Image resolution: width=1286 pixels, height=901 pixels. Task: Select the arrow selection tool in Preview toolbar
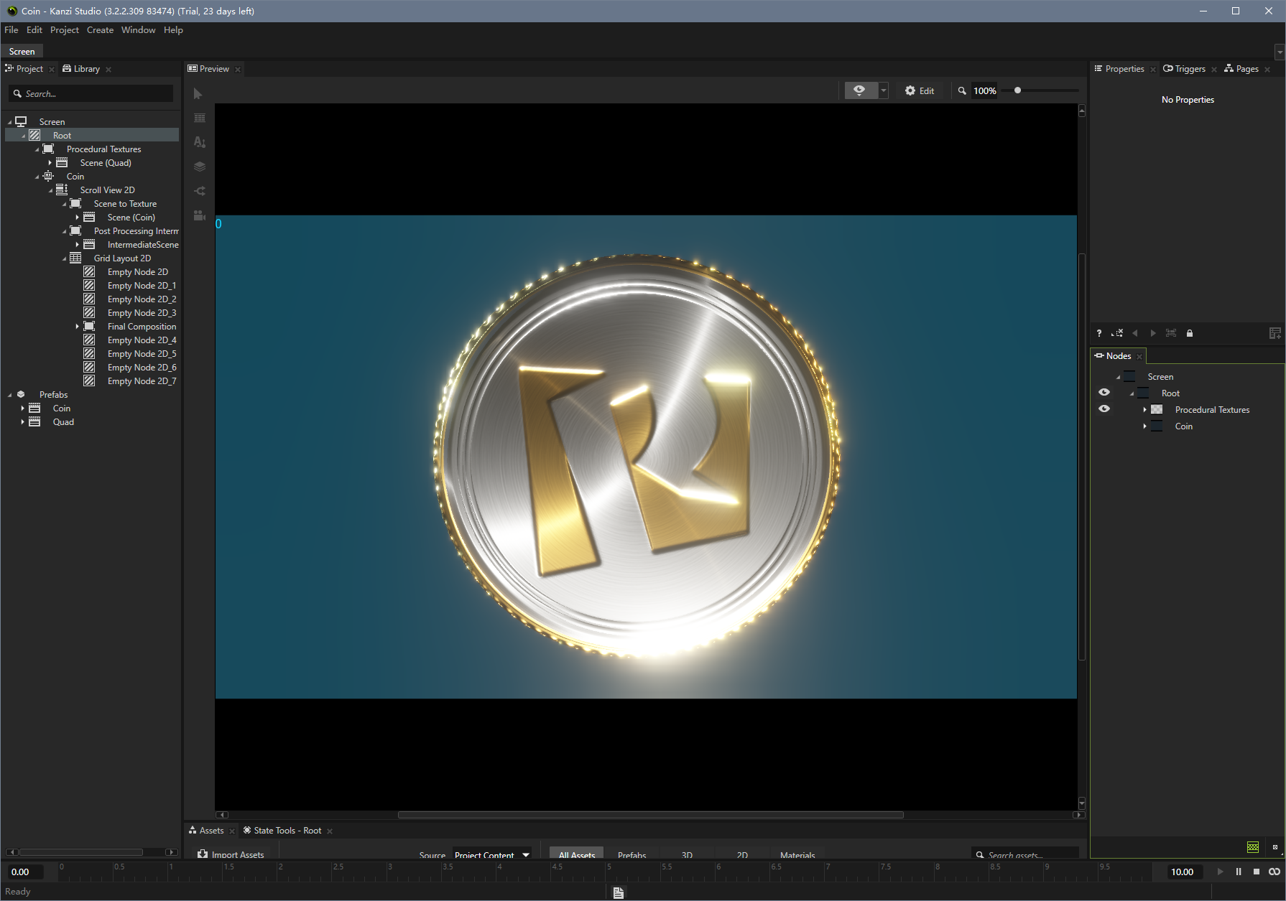point(198,94)
